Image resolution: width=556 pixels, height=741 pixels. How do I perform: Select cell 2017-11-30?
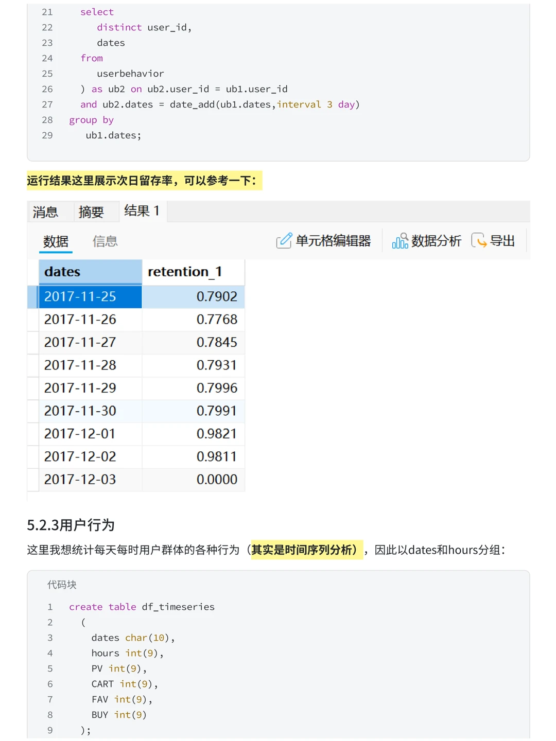[90, 411]
